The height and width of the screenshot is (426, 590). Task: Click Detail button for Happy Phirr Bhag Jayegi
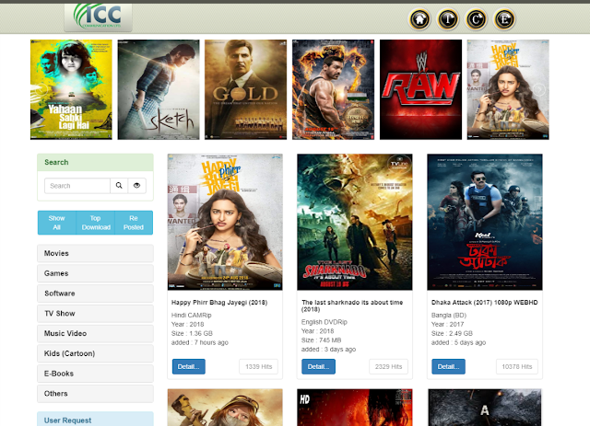pos(188,366)
